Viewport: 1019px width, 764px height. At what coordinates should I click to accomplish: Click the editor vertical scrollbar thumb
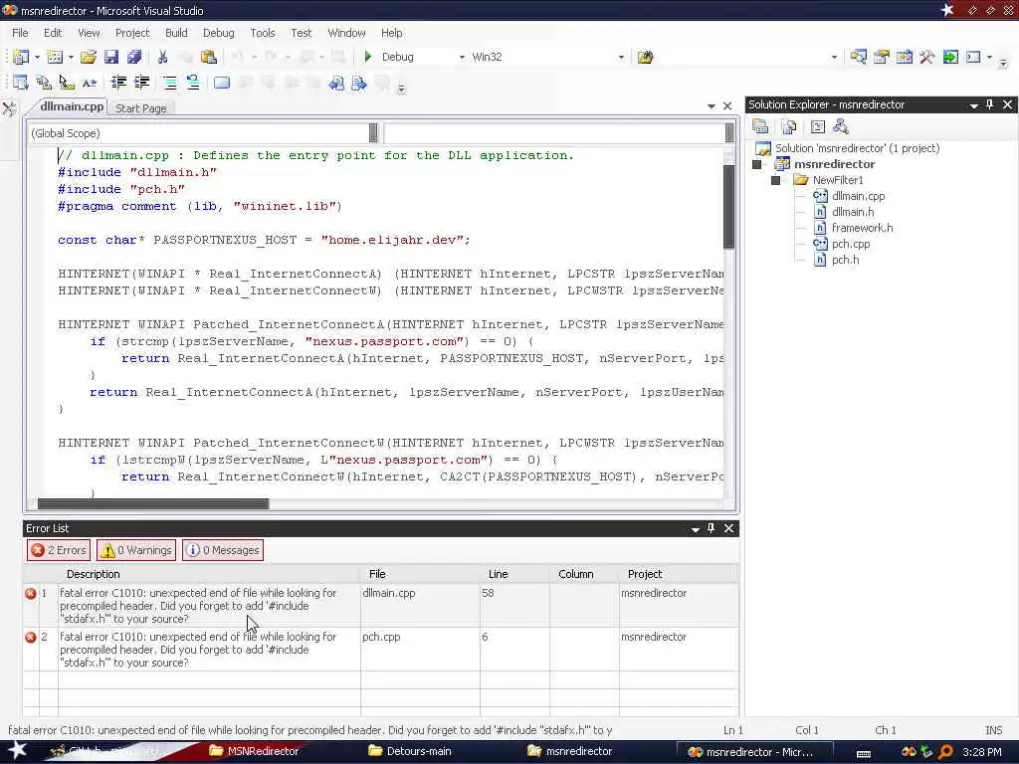pyautogui.click(x=728, y=207)
